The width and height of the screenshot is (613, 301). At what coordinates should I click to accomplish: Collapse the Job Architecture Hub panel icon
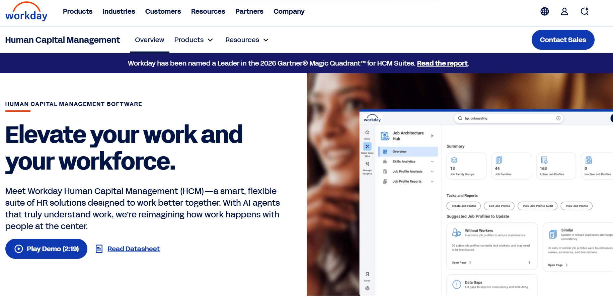(432, 136)
